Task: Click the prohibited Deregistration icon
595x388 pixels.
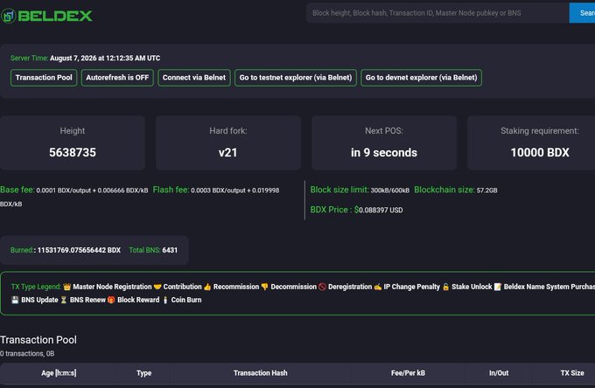Action: pos(322,287)
